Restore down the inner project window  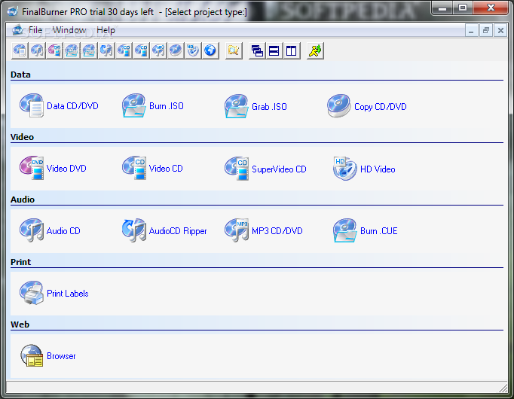pos(486,31)
